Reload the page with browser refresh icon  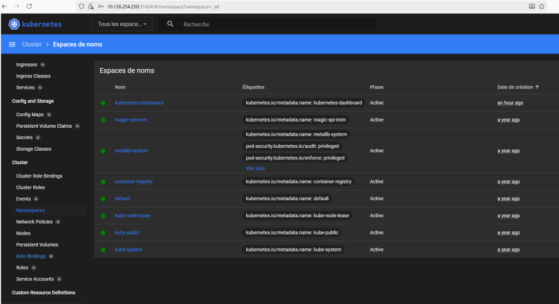point(29,6)
